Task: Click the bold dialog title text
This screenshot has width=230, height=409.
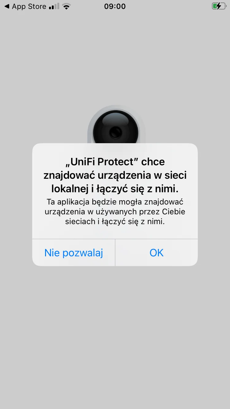Action: (115, 175)
